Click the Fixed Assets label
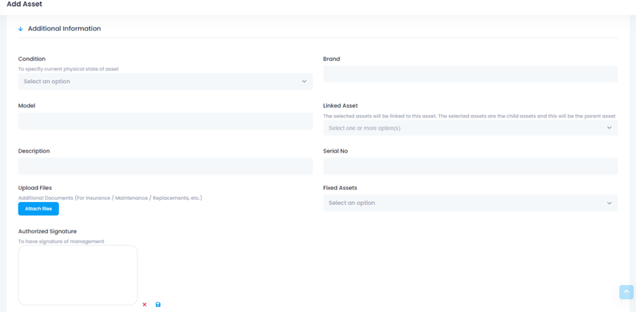This screenshot has width=636, height=312. point(340,188)
